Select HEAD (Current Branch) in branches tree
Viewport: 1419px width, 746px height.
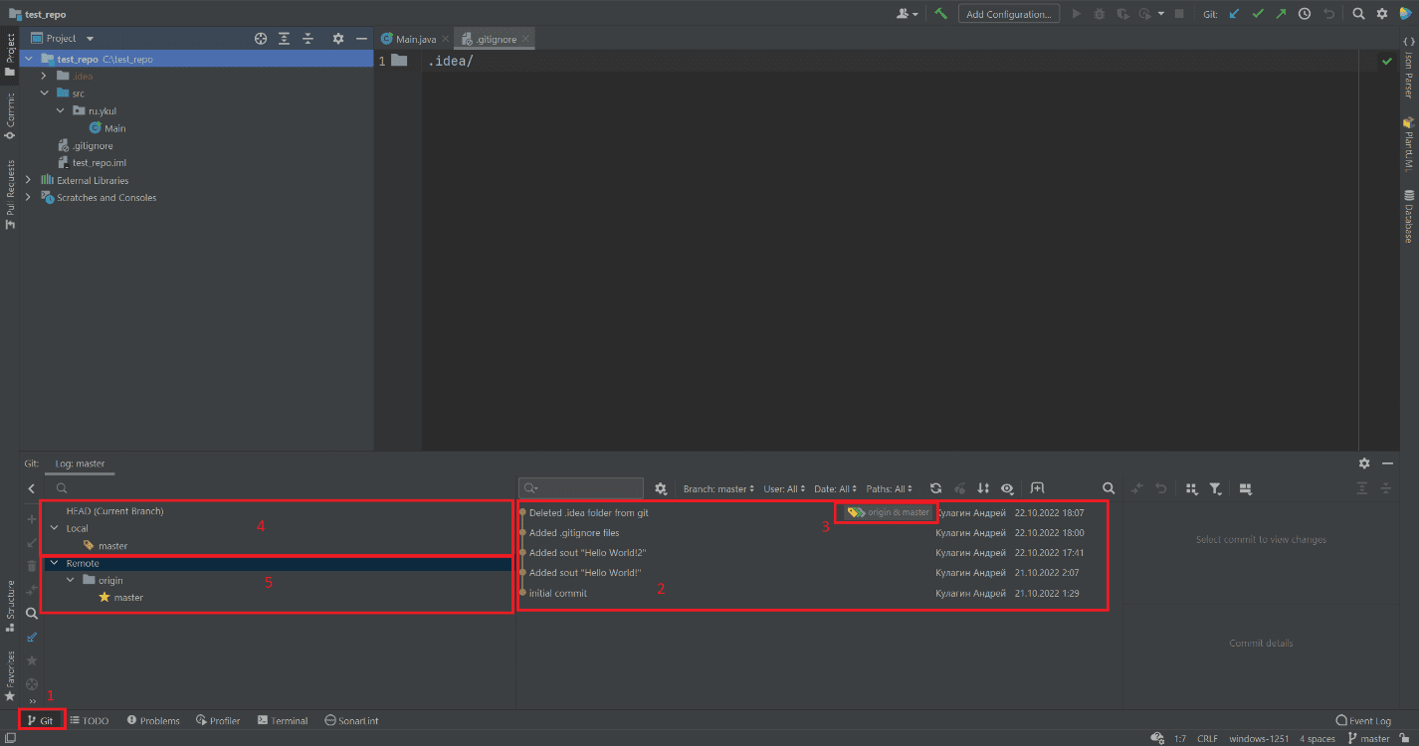(x=114, y=511)
